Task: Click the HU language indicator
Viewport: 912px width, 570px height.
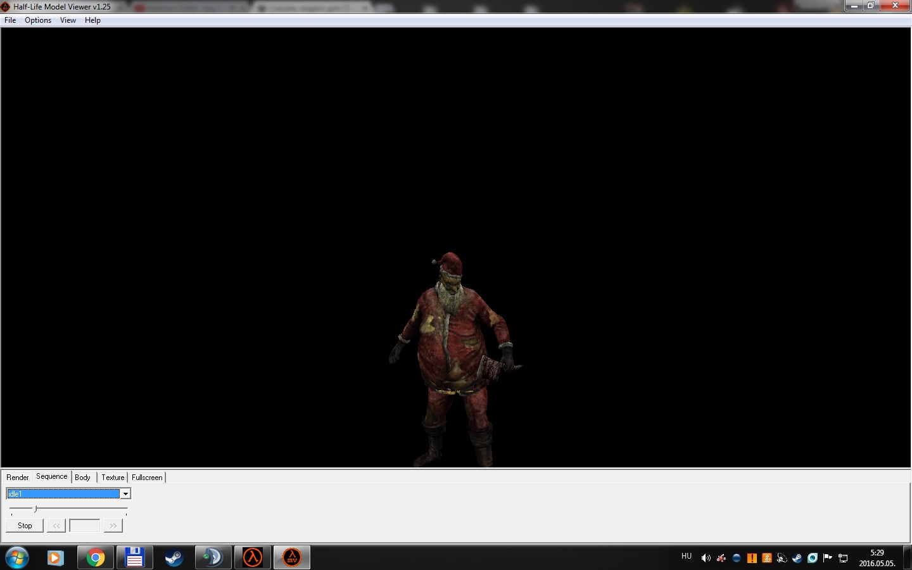Action: coord(687,556)
